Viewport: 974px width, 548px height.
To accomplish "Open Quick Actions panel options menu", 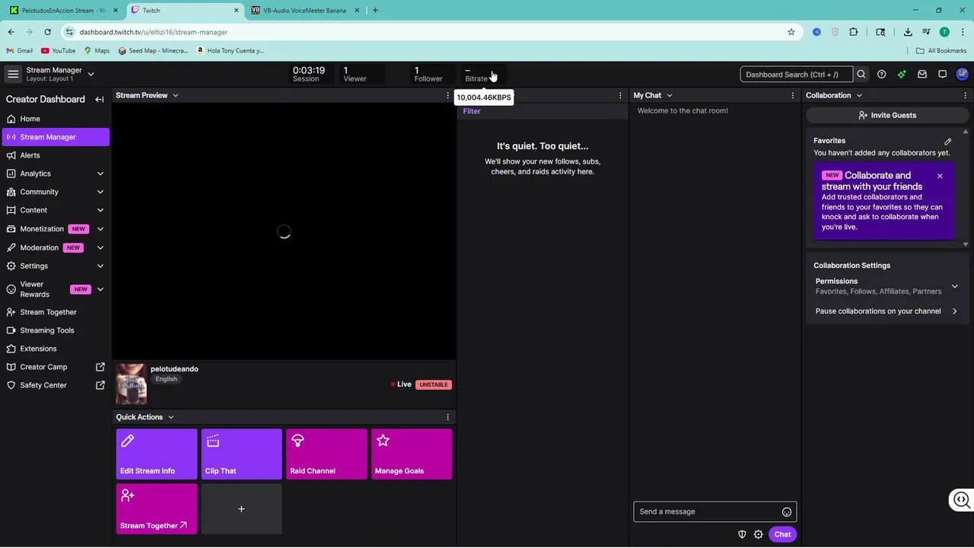I will coord(447,417).
